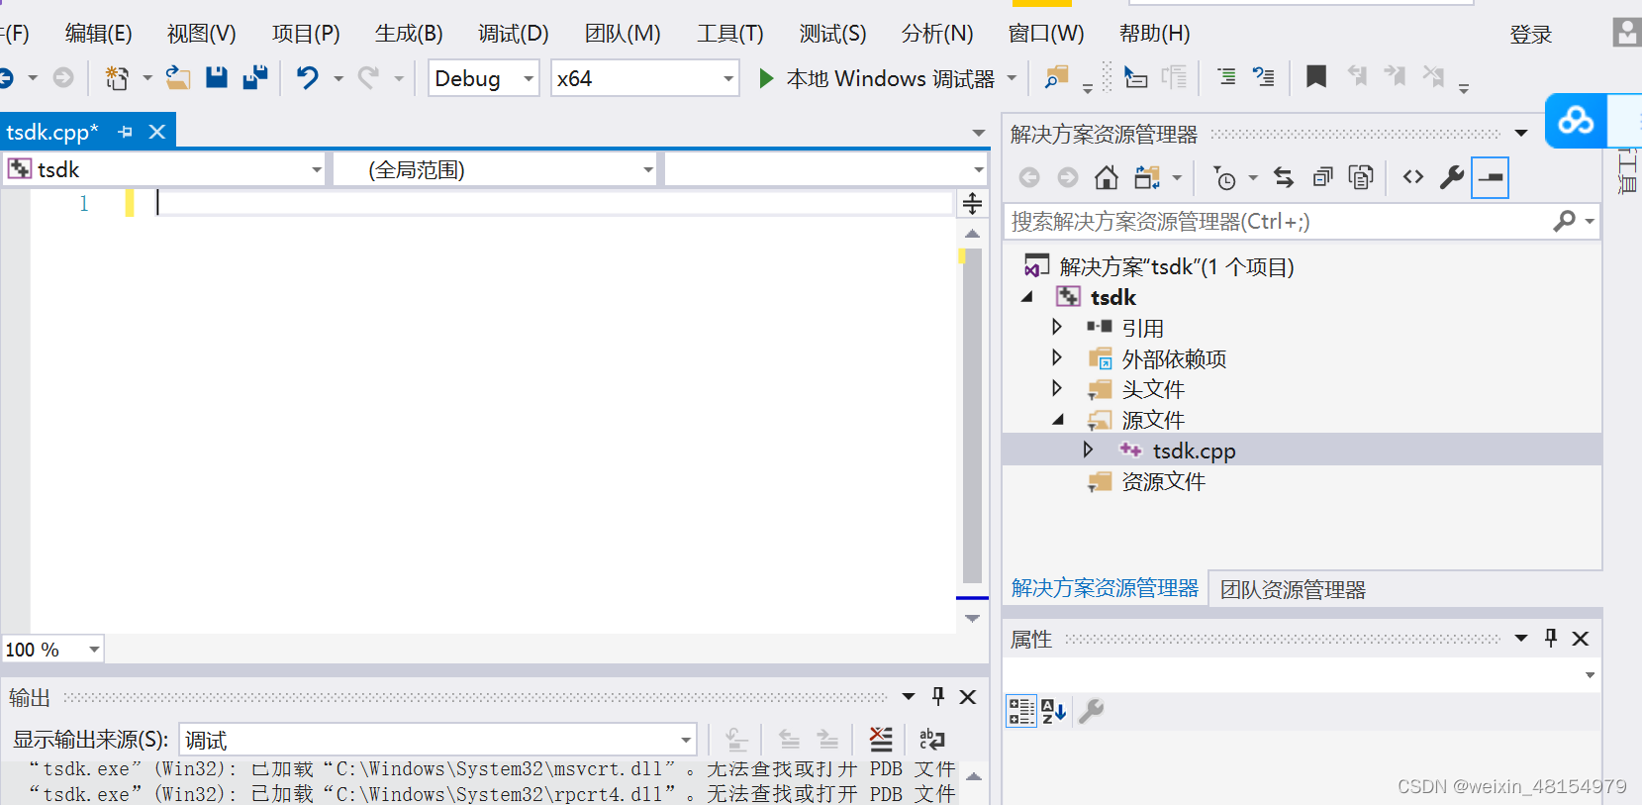Toggle word wrap in Output panel
The height and width of the screenshot is (805, 1642).
coord(931,739)
